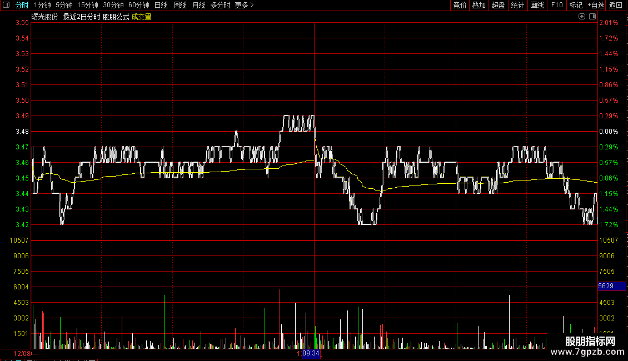
Task: Open the 周线 weekly chart
Action: [180, 5]
